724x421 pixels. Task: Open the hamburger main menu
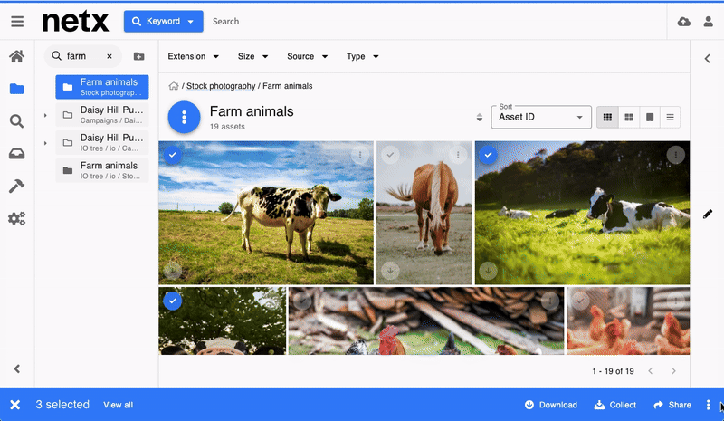click(17, 21)
